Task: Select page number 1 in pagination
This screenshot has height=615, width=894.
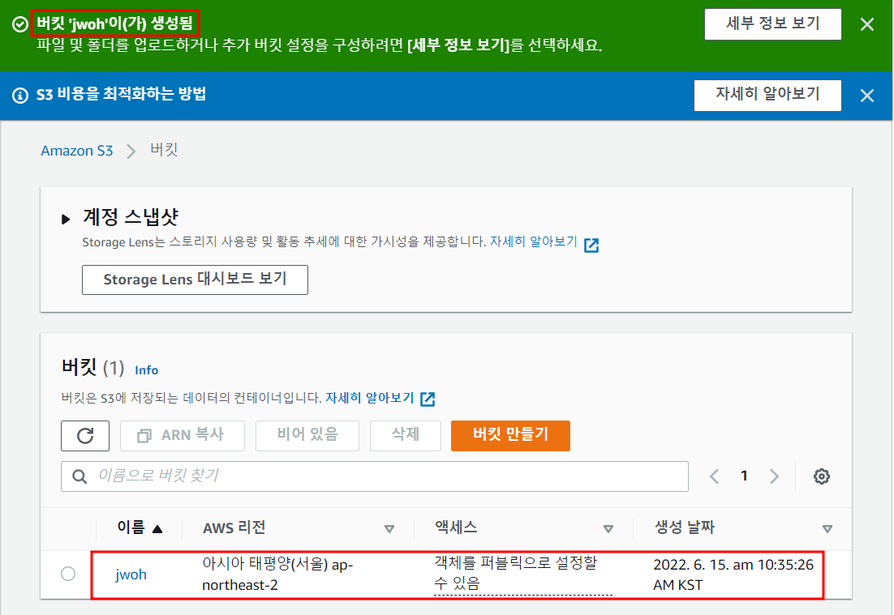Action: click(744, 476)
